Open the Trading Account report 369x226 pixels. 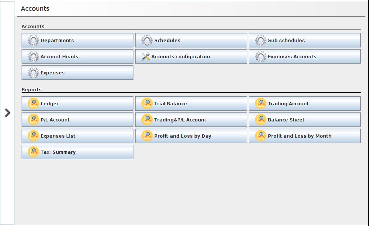click(305, 104)
